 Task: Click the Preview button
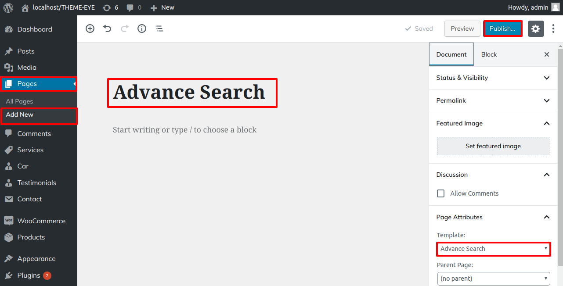coord(462,29)
